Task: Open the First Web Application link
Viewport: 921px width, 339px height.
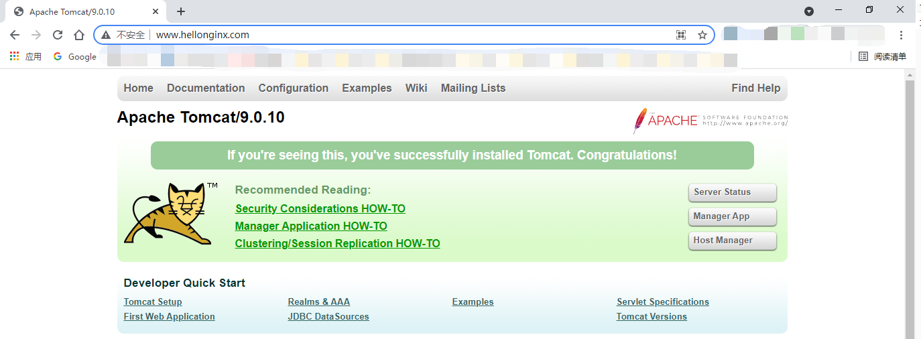Action: tap(170, 317)
